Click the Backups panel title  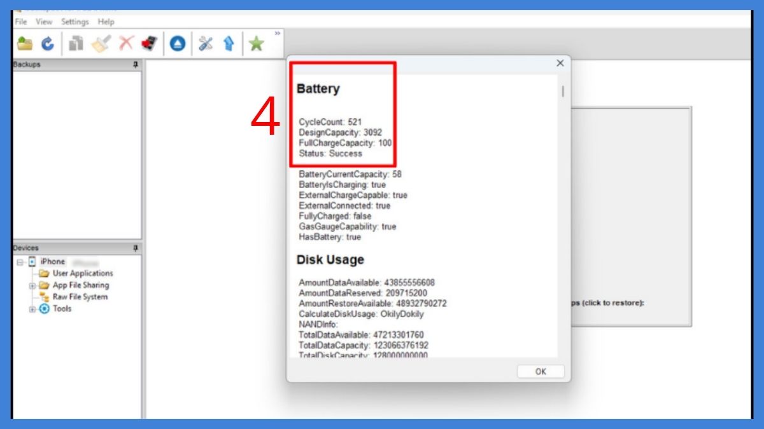(x=27, y=65)
